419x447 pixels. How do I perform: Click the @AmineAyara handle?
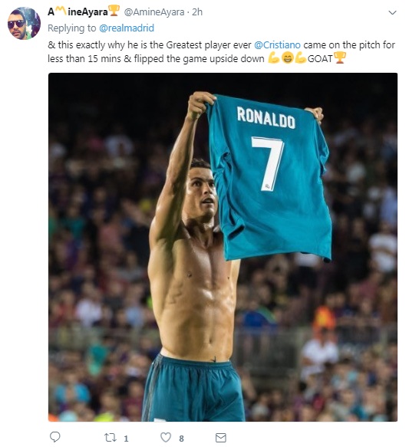(x=154, y=12)
